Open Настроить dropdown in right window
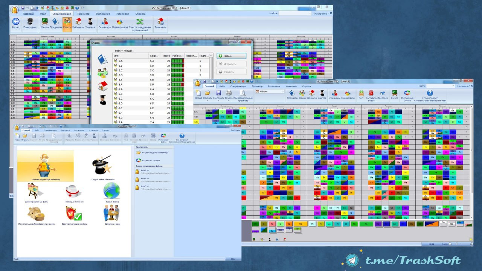 (464, 86)
